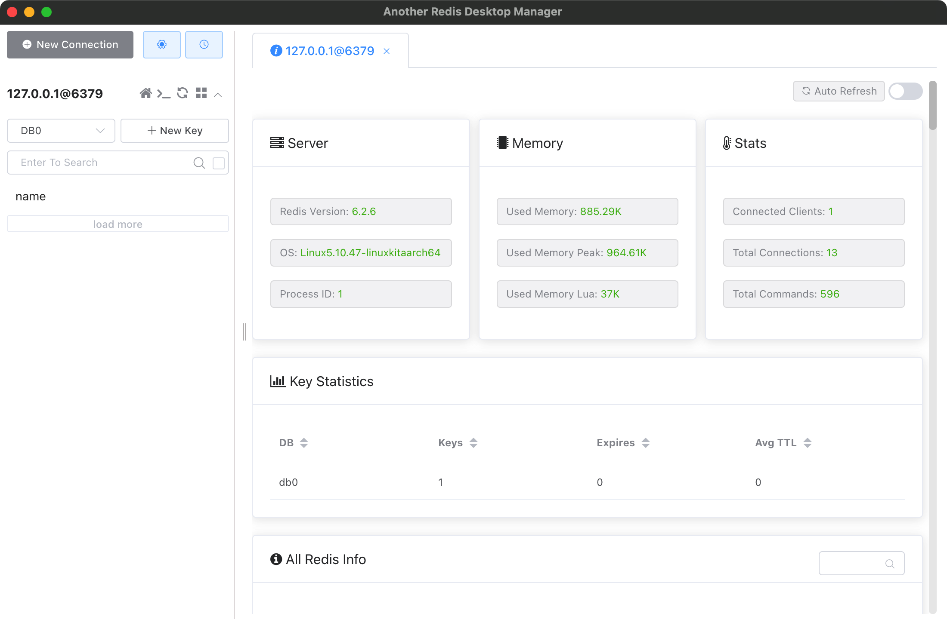Click the Process ID: 1 tag
This screenshot has height=626, width=947.
pos(361,294)
